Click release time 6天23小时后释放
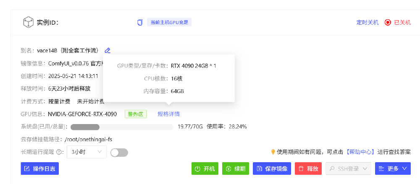 tap(69, 89)
